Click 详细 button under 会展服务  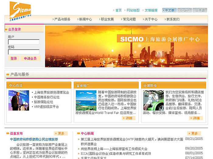(196, 118)
